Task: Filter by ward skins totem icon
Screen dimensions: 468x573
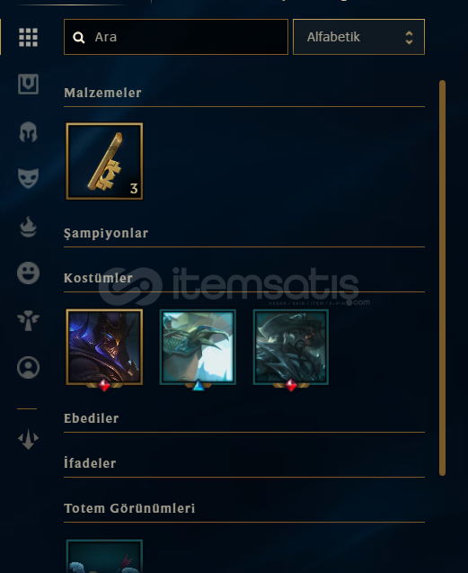Action: click(28, 320)
